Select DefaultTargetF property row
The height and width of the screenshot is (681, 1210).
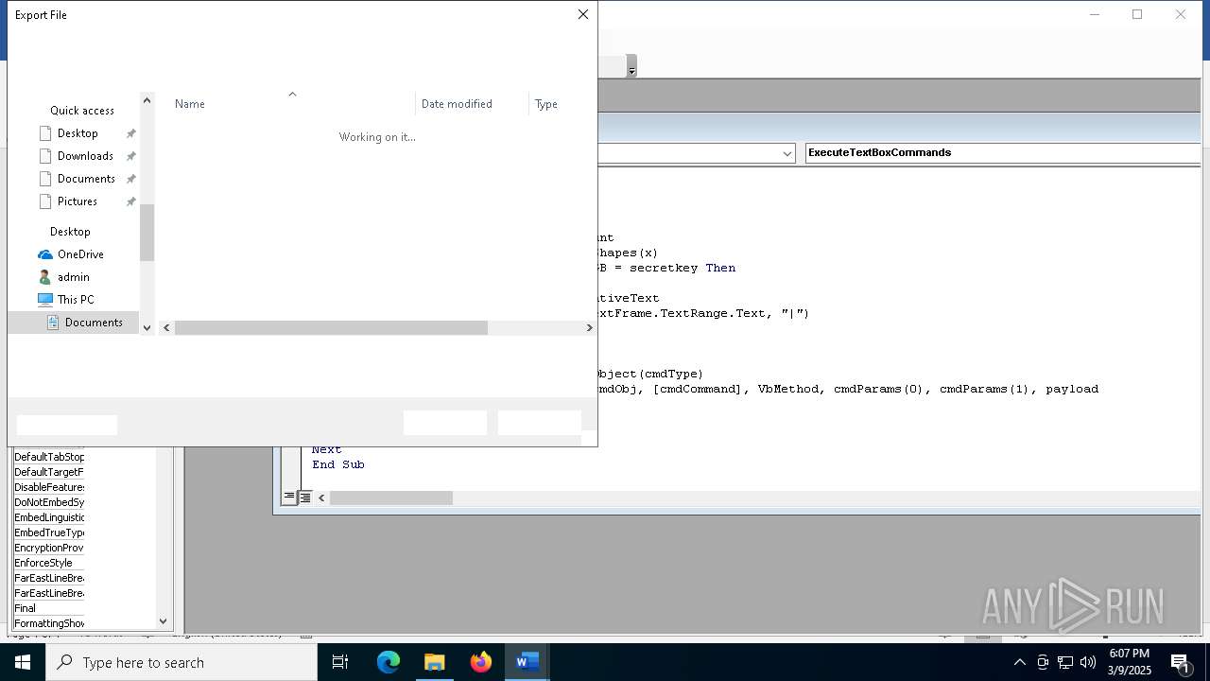(49, 472)
